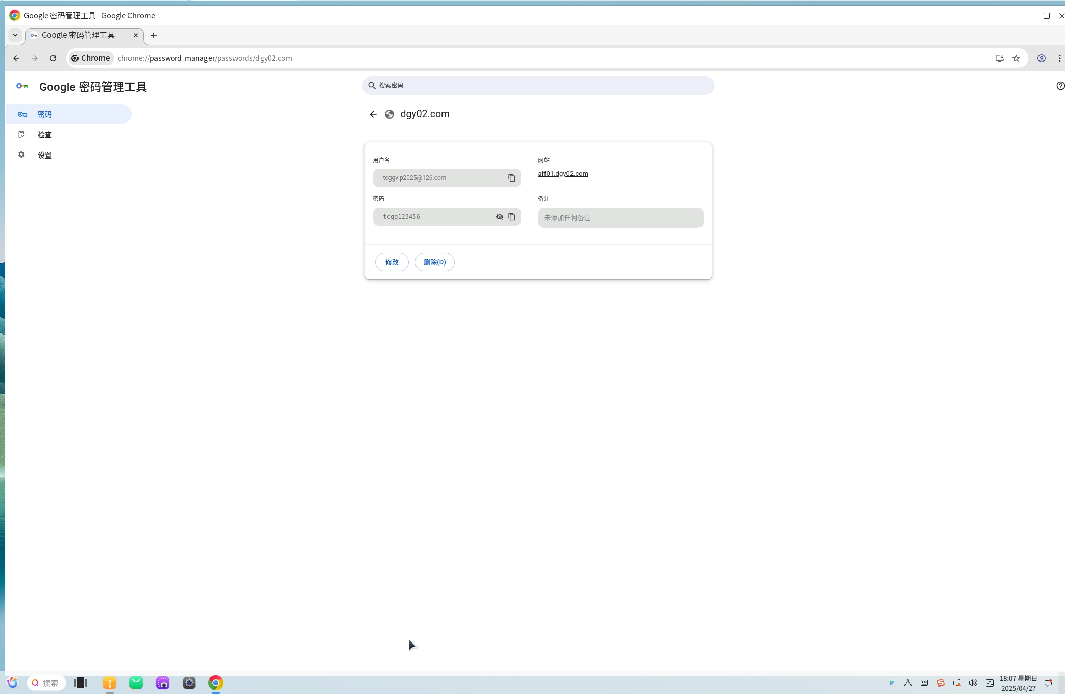Open the volume icon in system tray

coord(973,683)
